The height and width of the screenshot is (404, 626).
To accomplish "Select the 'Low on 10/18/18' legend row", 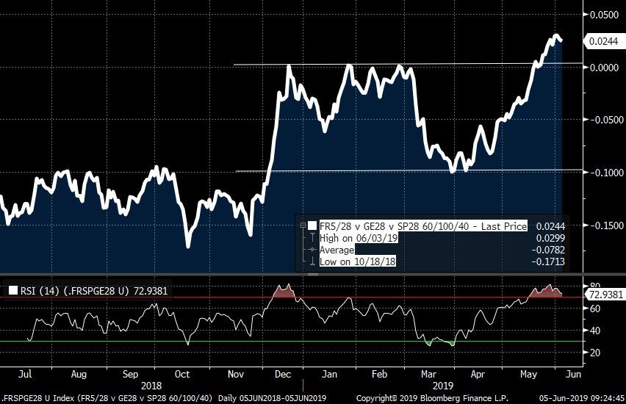I will [x=357, y=261].
